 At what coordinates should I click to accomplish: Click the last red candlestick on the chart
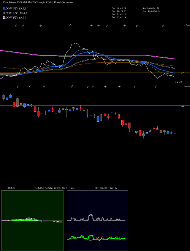175,134
